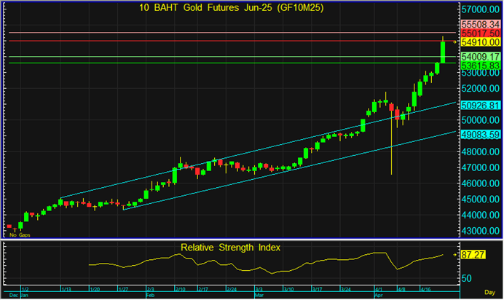Image resolution: width=504 pixels, height=300 pixels.
Task: Click the RSI yellow arrow marker
Action: click(x=456, y=255)
